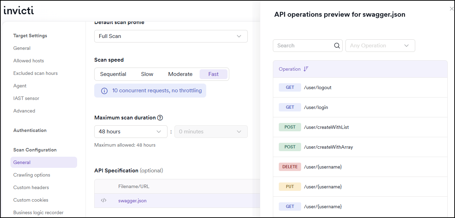
Task: Click the sort icon on the Operation column
Action: 306,69
